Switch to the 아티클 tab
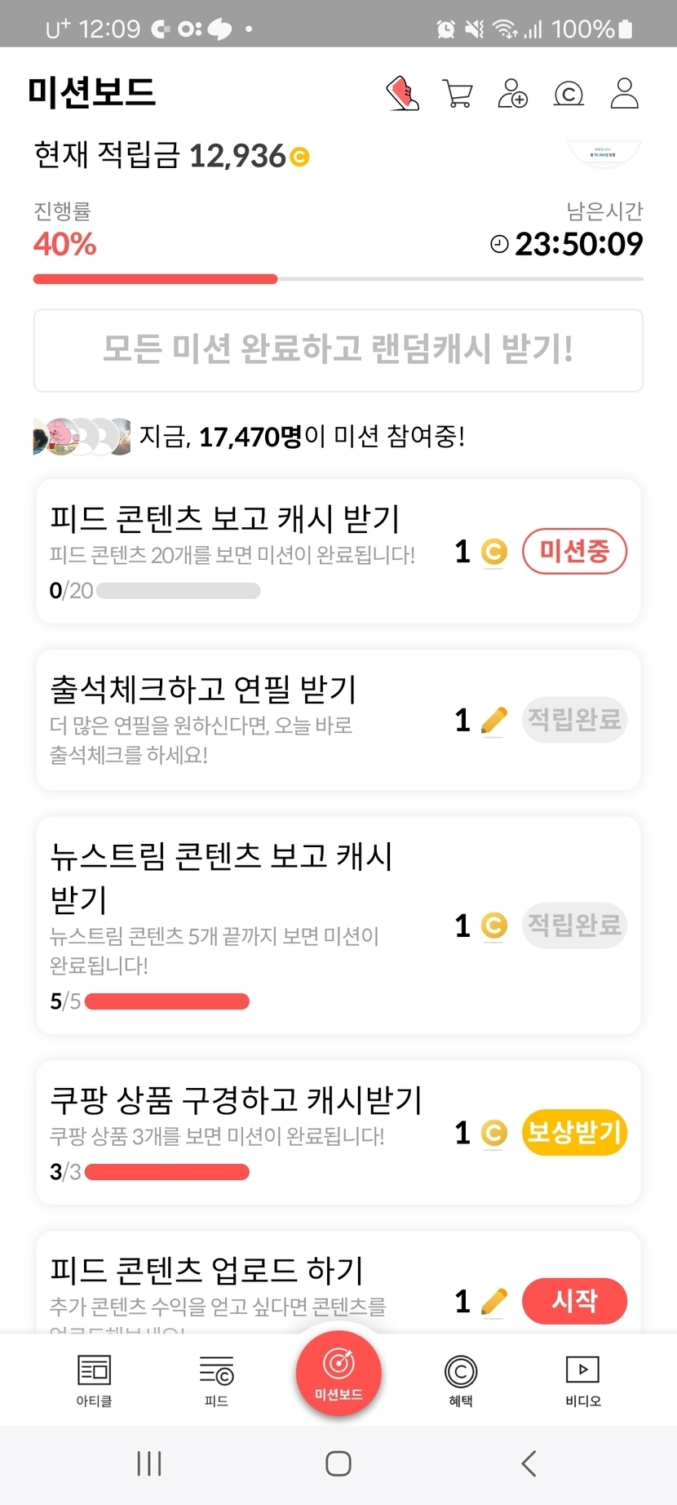The image size is (677, 1505). pyautogui.click(x=94, y=1381)
